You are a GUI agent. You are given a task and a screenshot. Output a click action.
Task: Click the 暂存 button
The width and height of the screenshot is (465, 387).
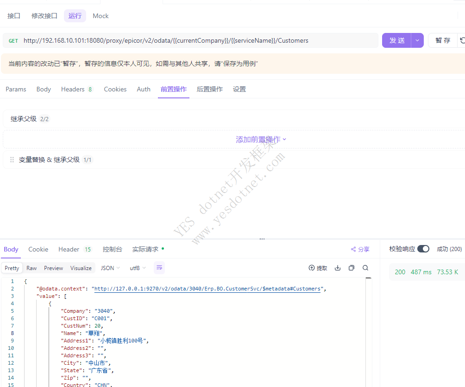pyautogui.click(x=443, y=40)
